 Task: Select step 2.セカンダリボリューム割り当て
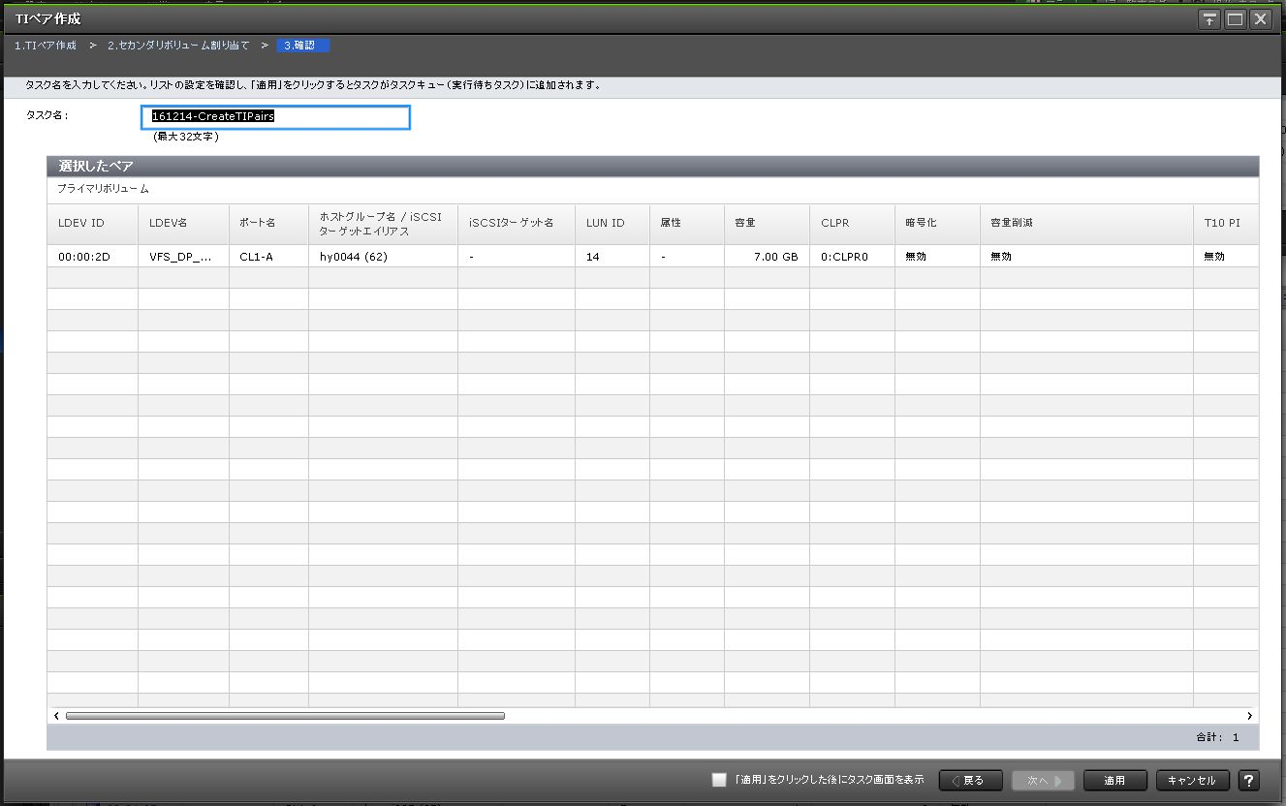178,46
